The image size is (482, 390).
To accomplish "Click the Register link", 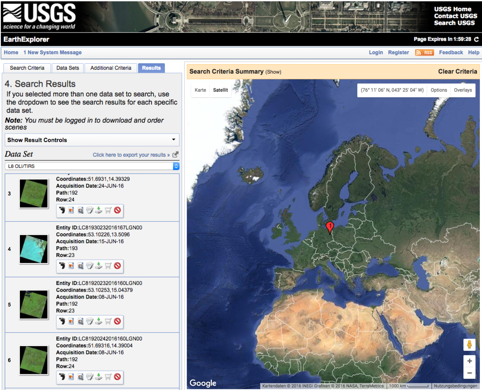I will (398, 52).
